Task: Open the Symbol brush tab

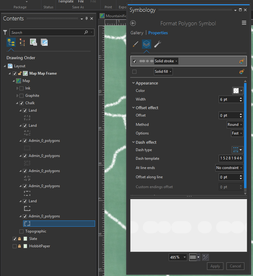Action: point(135,44)
